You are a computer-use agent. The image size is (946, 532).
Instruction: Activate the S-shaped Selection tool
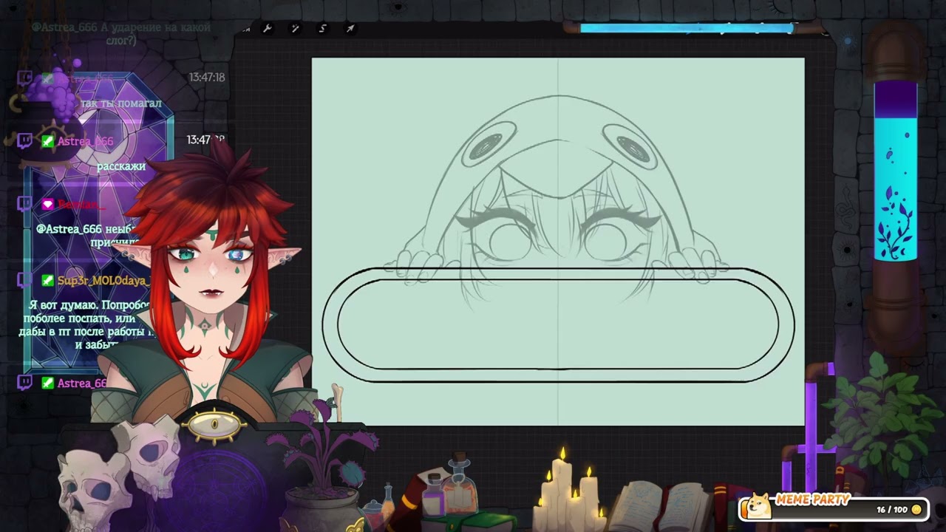(322, 29)
